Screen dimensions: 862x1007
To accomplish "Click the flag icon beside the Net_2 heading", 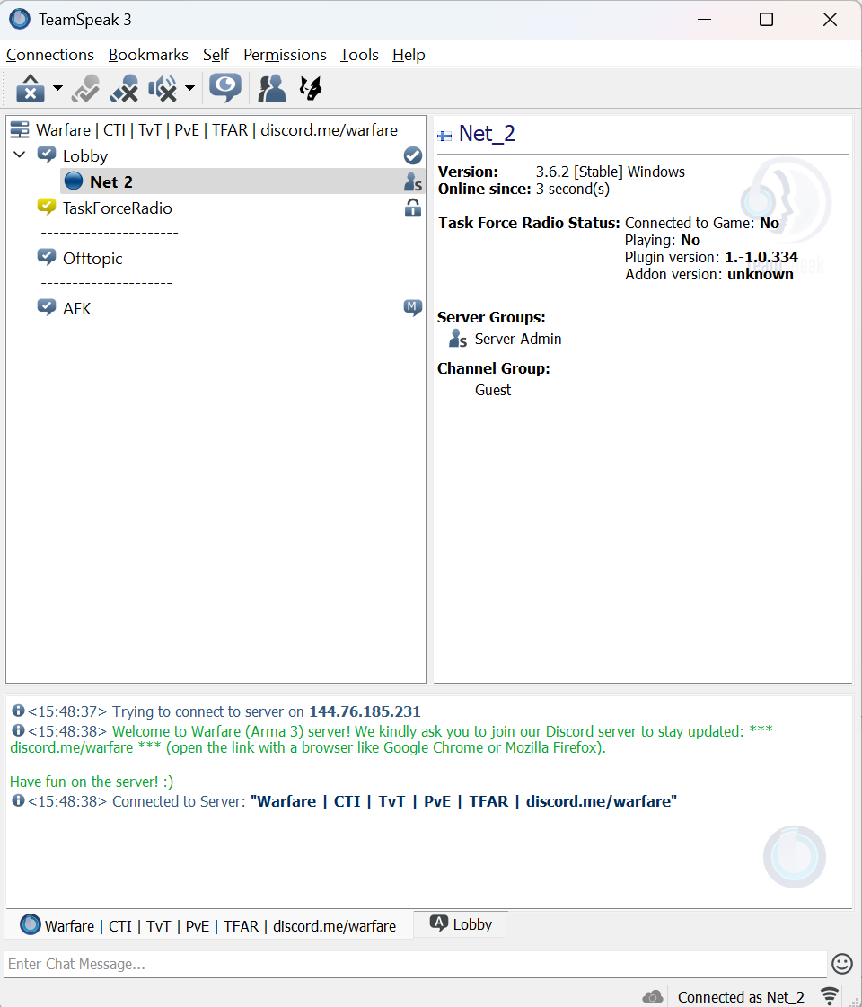I will coord(444,136).
